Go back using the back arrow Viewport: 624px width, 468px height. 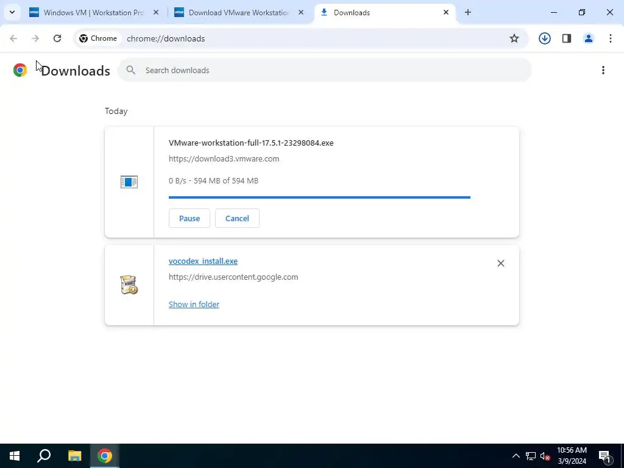[x=13, y=38]
